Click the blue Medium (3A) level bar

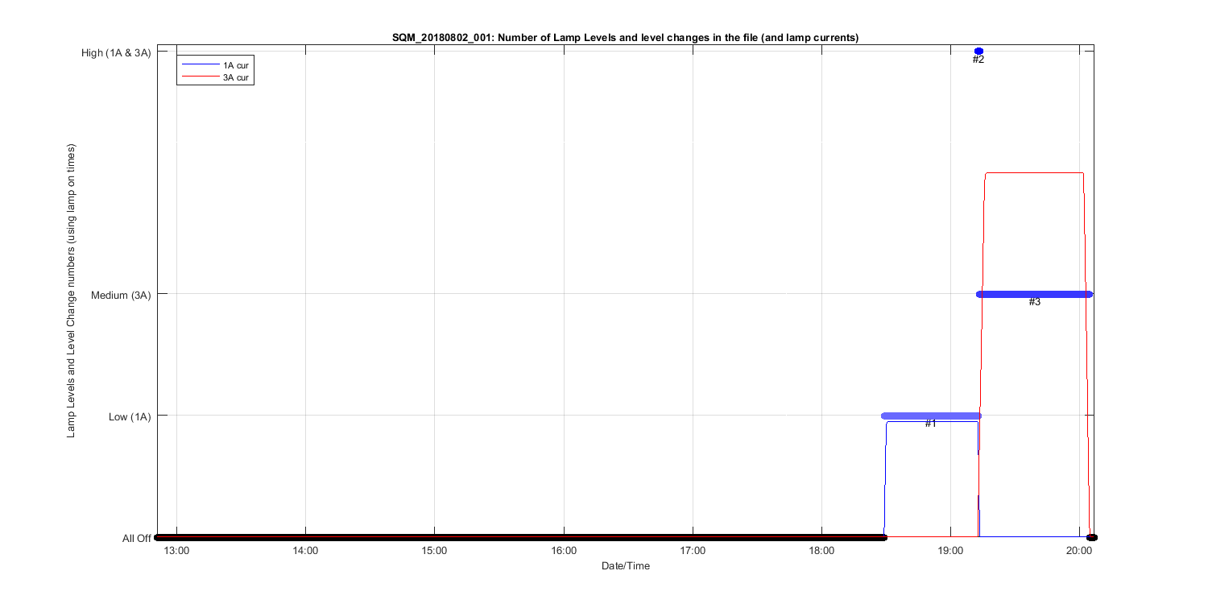point(1035,294)
